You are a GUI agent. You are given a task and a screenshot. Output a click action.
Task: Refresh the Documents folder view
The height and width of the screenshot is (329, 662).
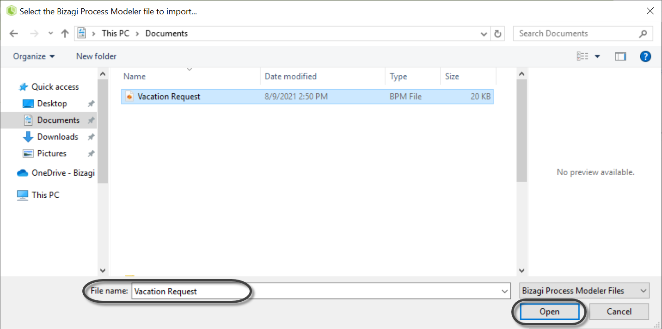[x=498, y=34]
